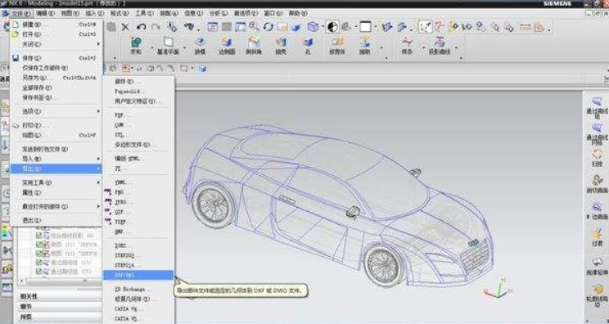This screenshot has width=609, height=324.
Task: Choose 另存为 Save As from File menu
Action: (x=56, y=78)
